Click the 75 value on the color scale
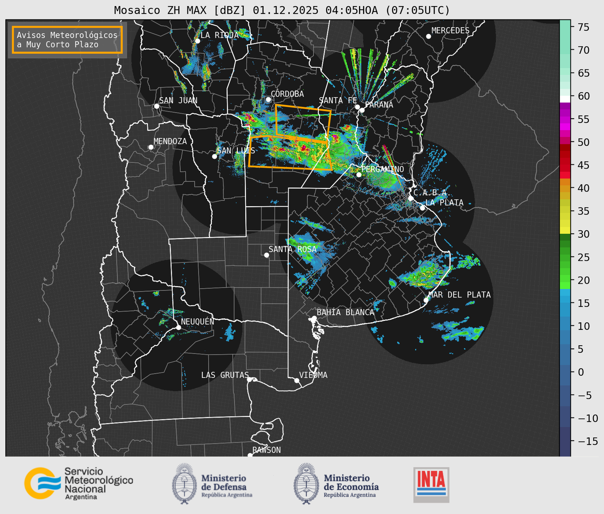 583,27
